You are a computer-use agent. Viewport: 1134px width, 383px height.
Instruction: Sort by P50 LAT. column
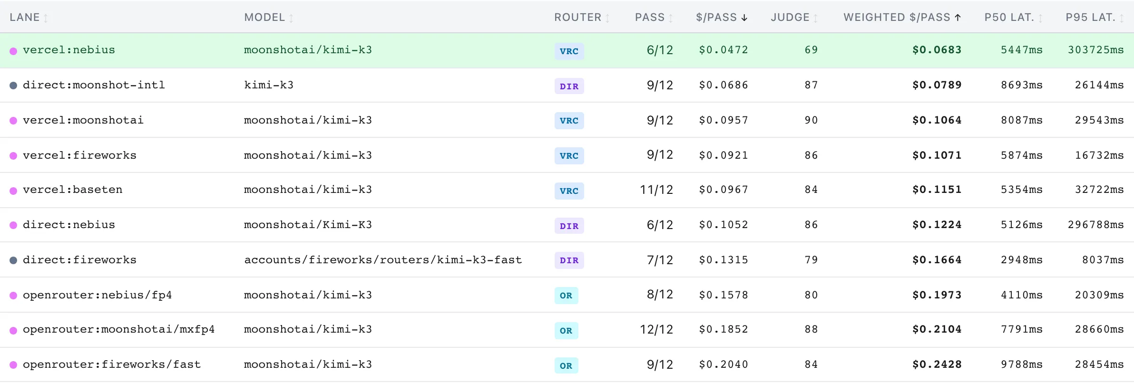pyautogui.click(x=1013, y=18)
